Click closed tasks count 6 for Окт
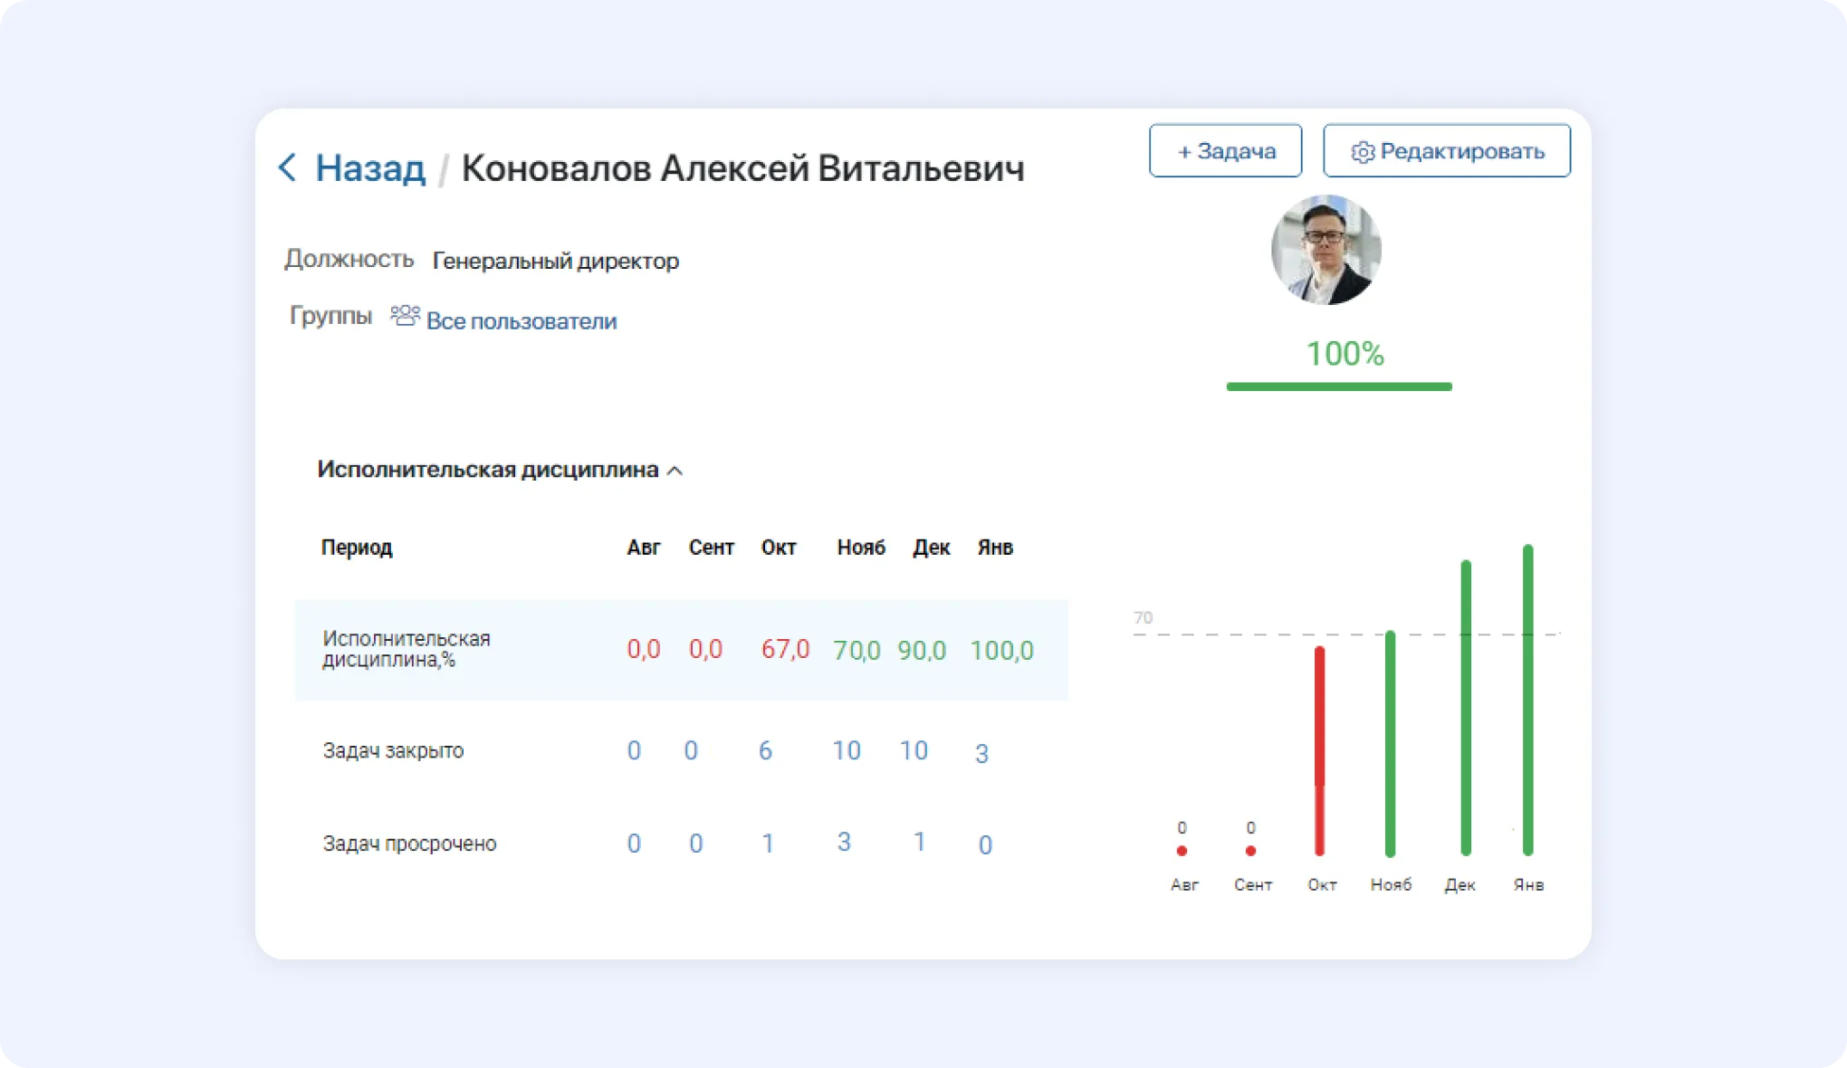The image size is (1847, 1068). click(x=765, y=750)
